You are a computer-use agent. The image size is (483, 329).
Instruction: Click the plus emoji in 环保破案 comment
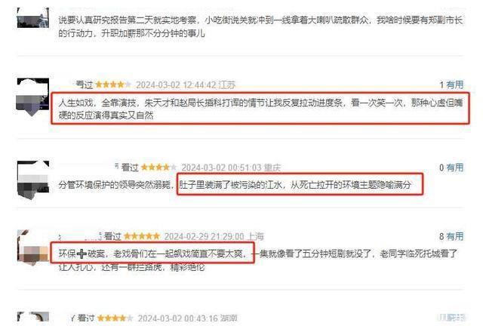click(82, 254)
